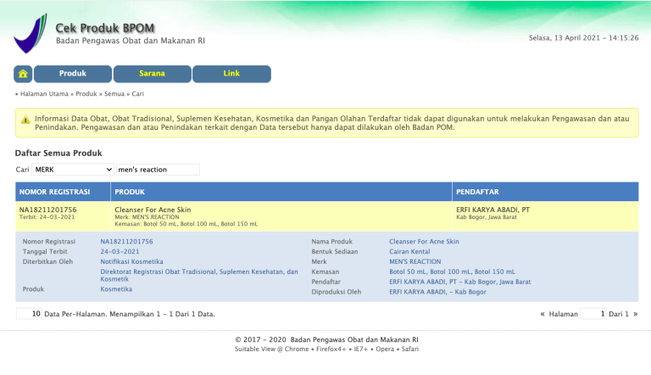Image resolution: width=651 pixels, height=375 pixels.
Task: Click the BPOM logo
Action: pyautogui.click(x=31, y=34)
